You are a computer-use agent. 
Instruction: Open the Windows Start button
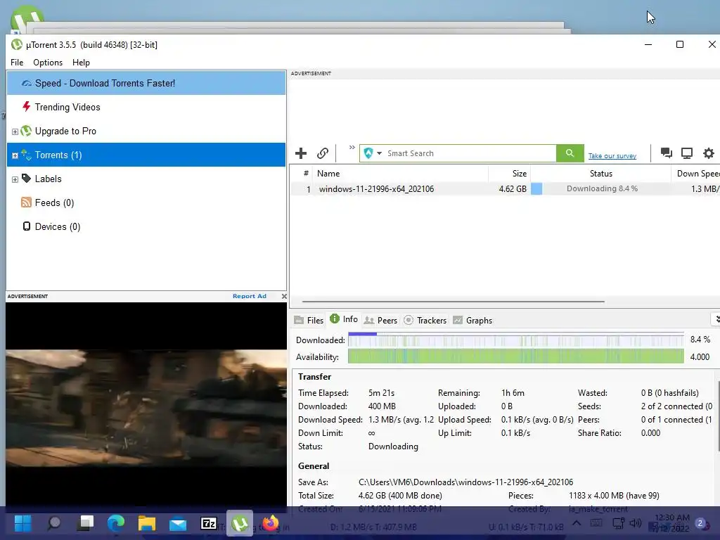(22, 523)
